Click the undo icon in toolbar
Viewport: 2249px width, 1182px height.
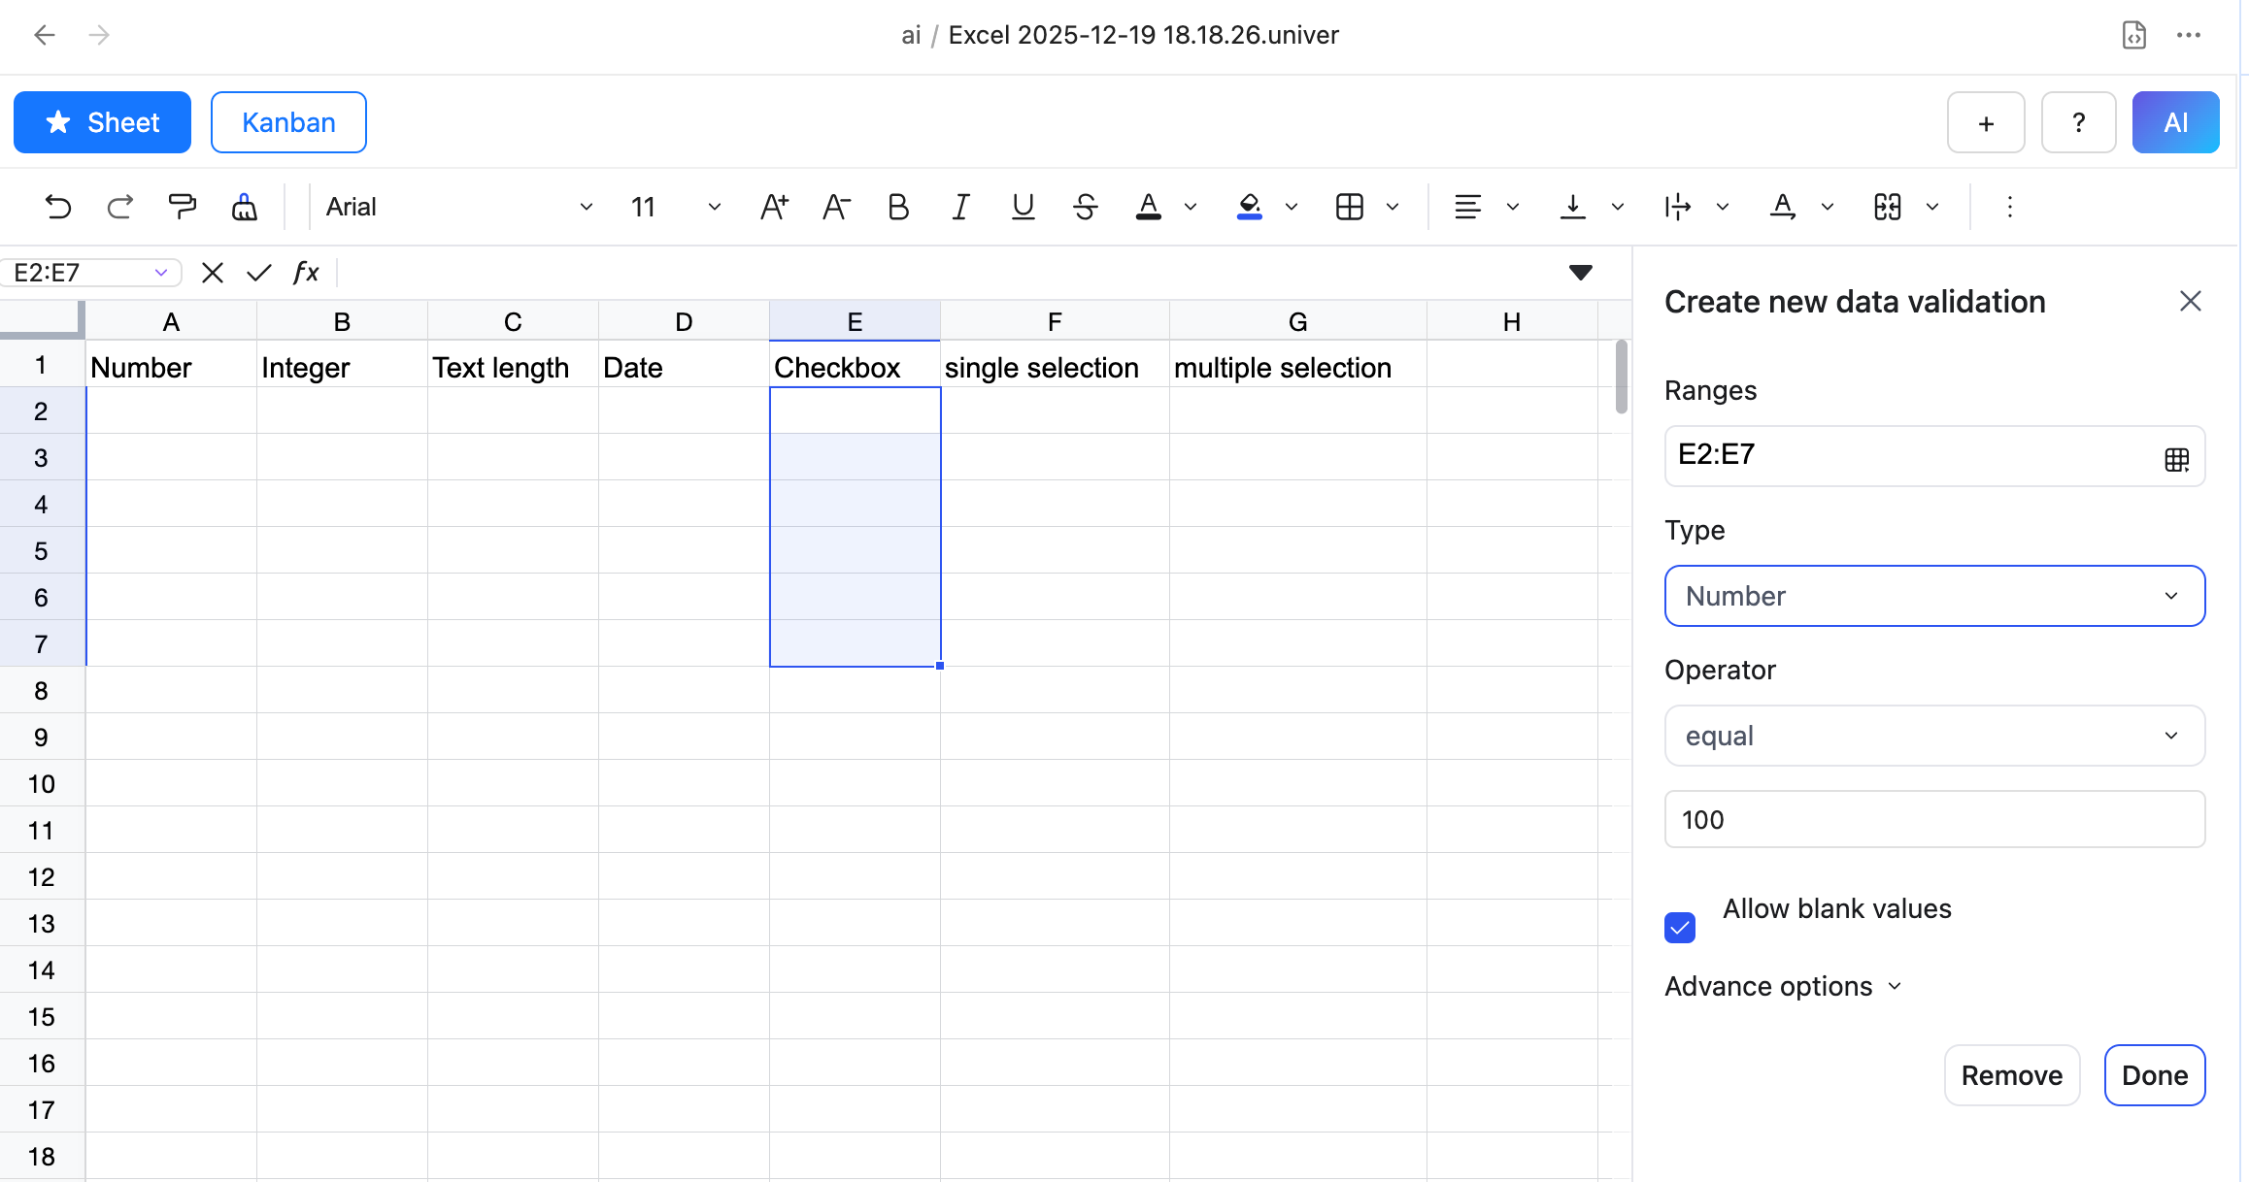[58, 207]
